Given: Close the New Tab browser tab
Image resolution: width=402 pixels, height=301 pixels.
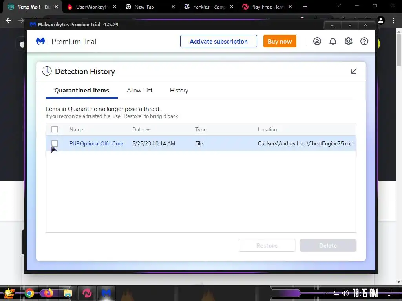Looking at the screenshot, I should (173, 7).
